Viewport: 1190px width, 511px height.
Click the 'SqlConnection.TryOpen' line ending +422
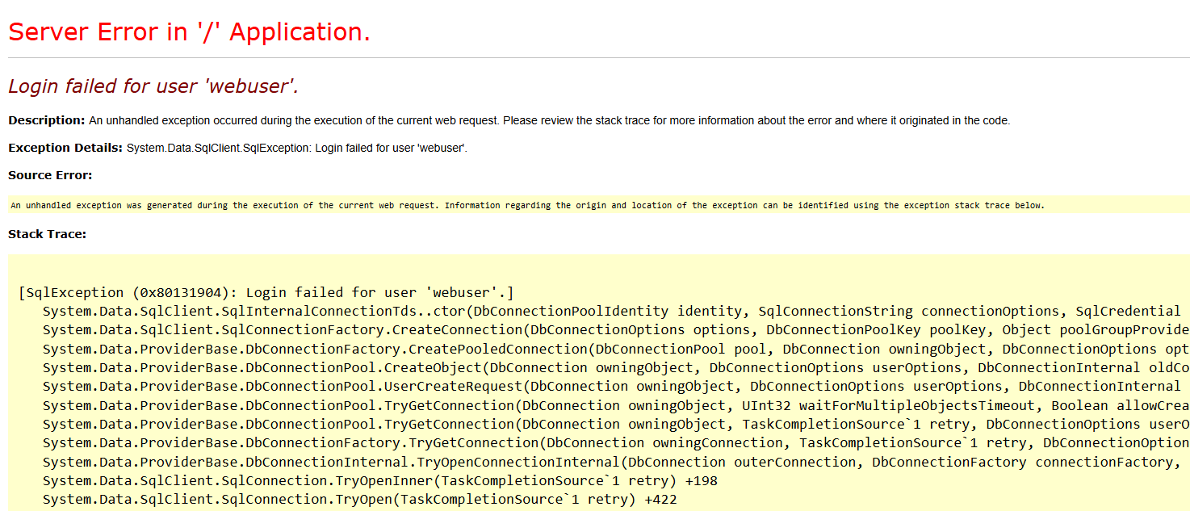pos(359,499)
